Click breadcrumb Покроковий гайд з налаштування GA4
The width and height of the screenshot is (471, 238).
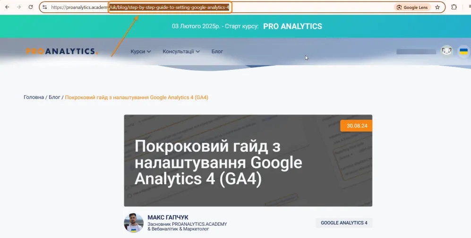click(137, 97)
